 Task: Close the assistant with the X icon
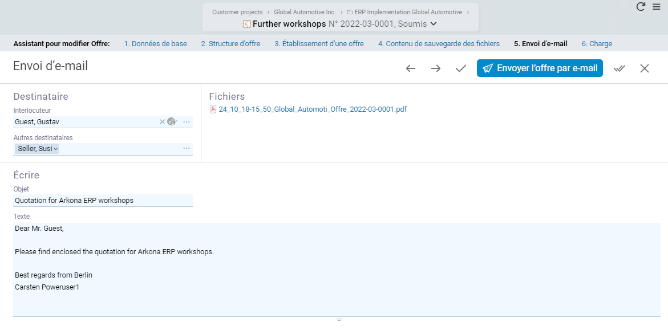tap(645, 68)
